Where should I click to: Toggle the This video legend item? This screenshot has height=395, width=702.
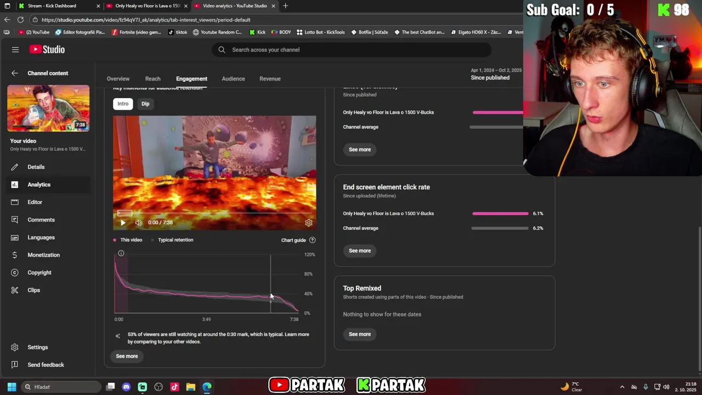[128, 240]
